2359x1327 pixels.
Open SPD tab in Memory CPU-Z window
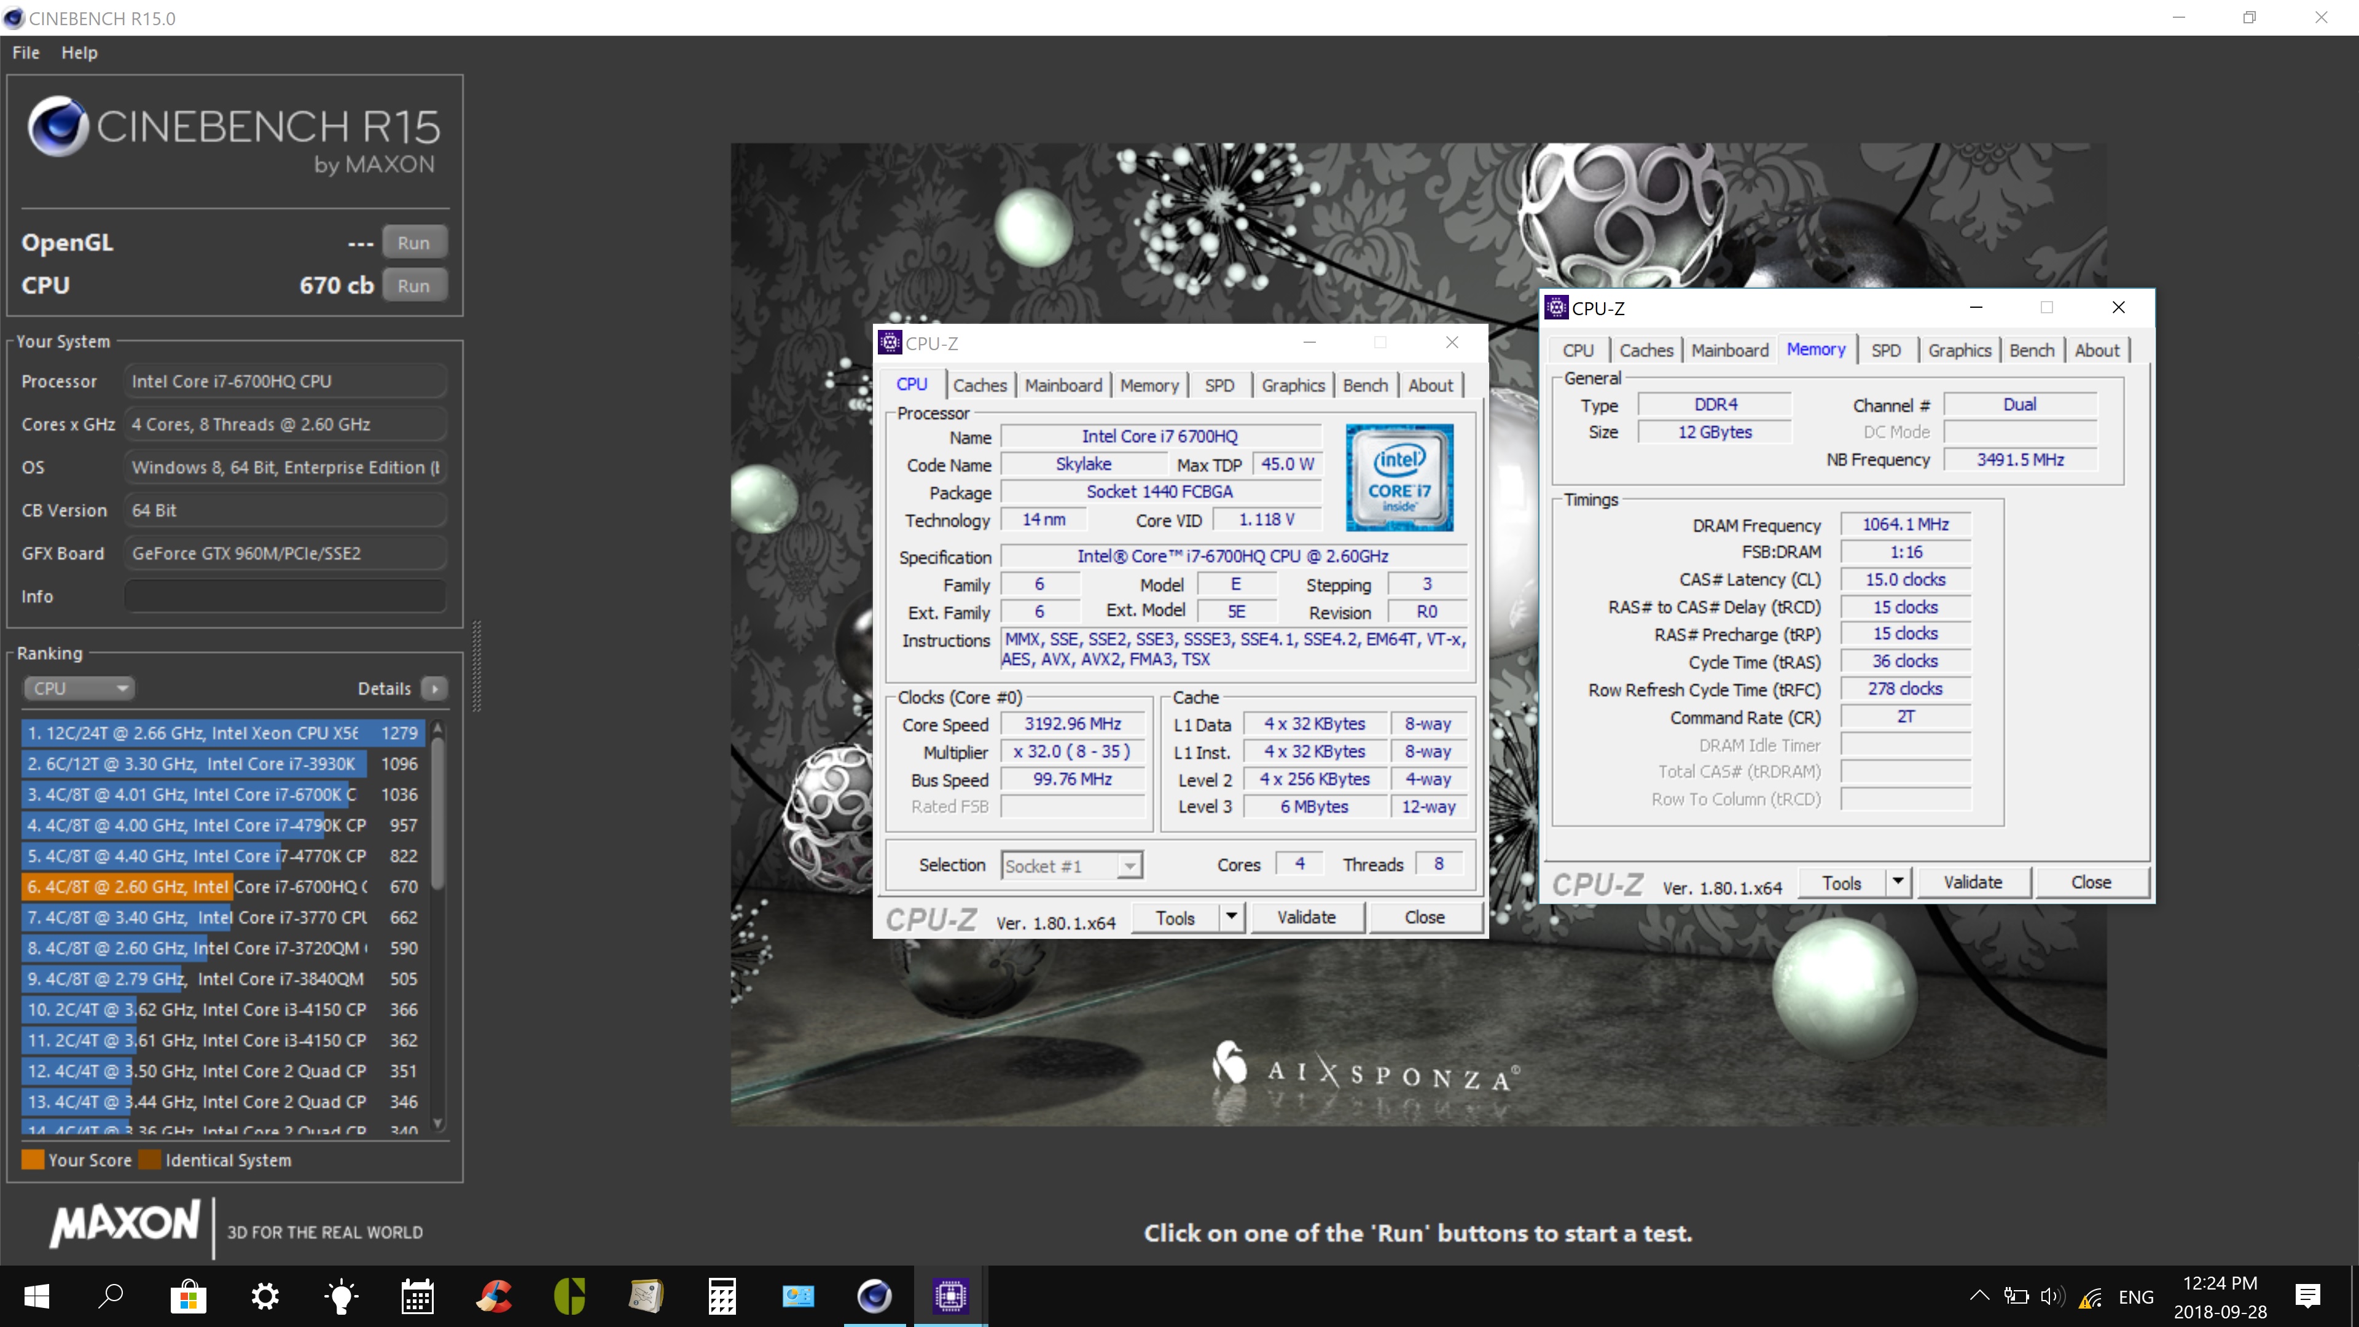tap(1885, 351)
